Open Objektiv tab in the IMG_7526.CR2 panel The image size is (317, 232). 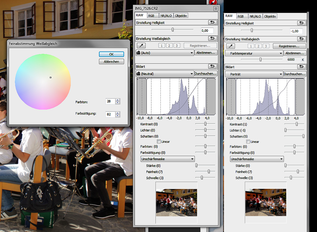coord(181,16)
